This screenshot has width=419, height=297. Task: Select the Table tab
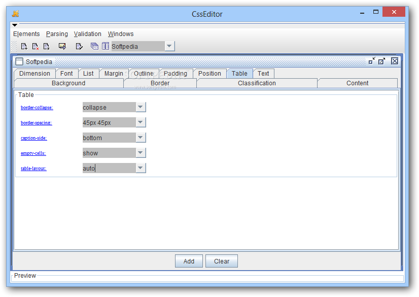240,74
